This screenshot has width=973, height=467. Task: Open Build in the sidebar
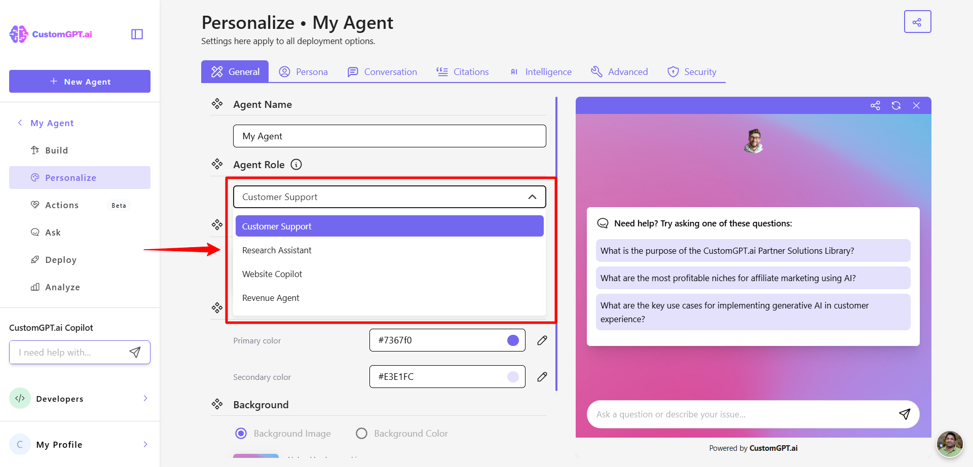tap(80, 150)
